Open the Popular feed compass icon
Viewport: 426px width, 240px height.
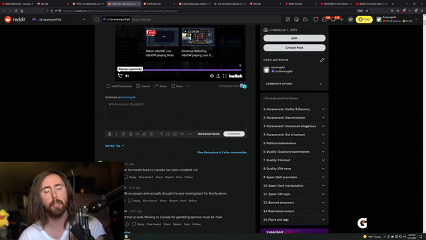(x=288, y=19)
